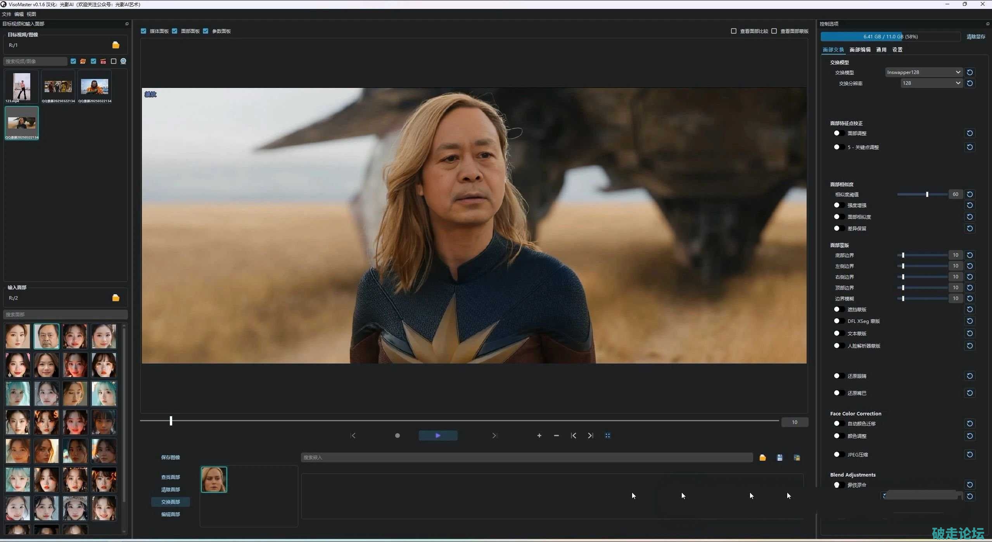Add a marker with the plus icon
The width and height of the screenshot is (992, 542).
tap(539, 435)
